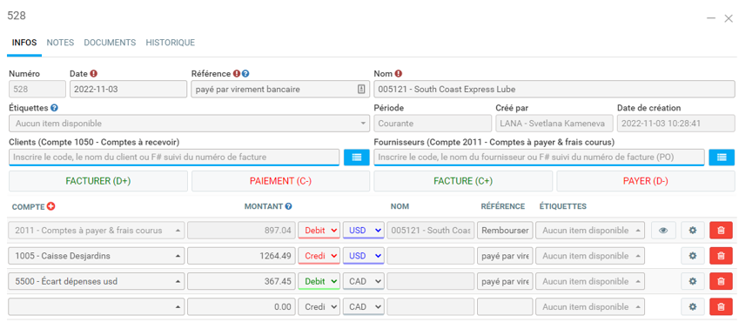The image size is (739, 322).
Task: Open the supplier list blue icon button
Action: [722, 158]
